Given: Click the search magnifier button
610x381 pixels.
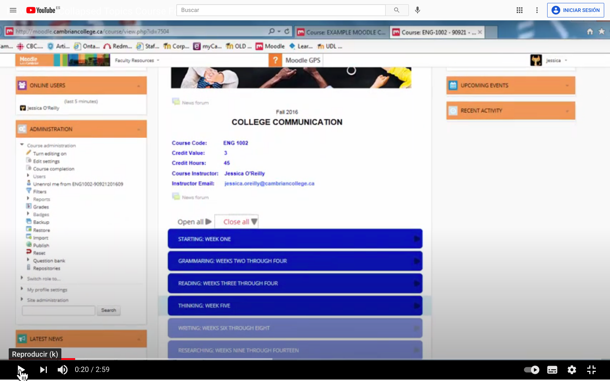Looking at the screenshot, I should point(396,10).
